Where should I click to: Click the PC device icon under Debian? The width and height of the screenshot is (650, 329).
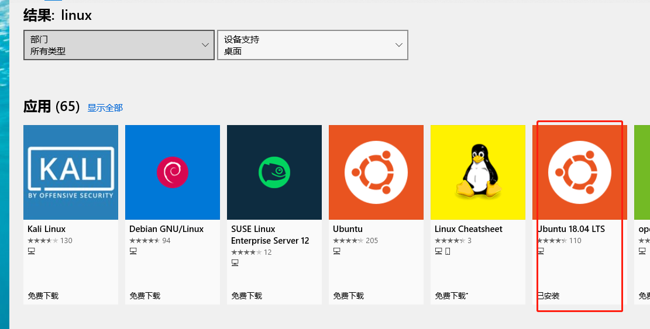(x=133, y=251)
